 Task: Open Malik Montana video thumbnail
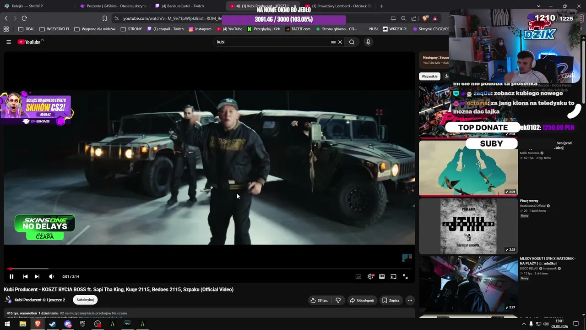pos(468,168)
